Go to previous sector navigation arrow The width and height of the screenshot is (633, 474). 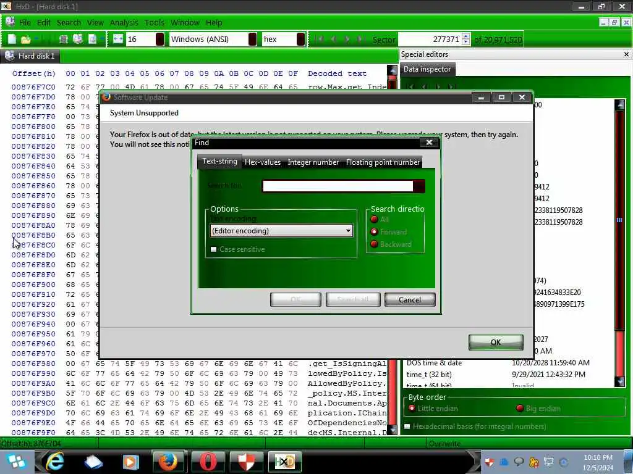pyautogui.click(x=333, y=39)
